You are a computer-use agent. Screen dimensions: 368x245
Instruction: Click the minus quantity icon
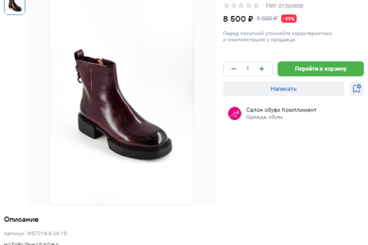click(x=234, y=69)
